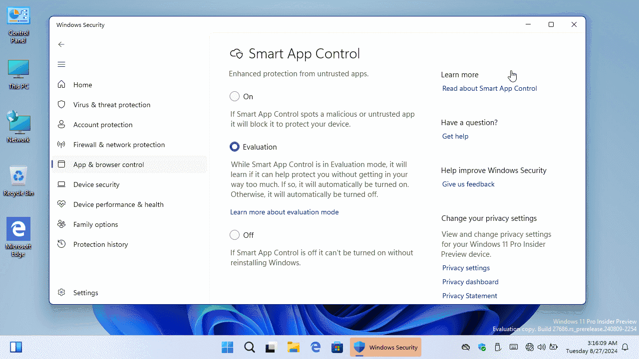This screenshot has width=639, height=359.
Task: Select the Microsoft Edge desktop shortcut
Action: tap(18, 237)
